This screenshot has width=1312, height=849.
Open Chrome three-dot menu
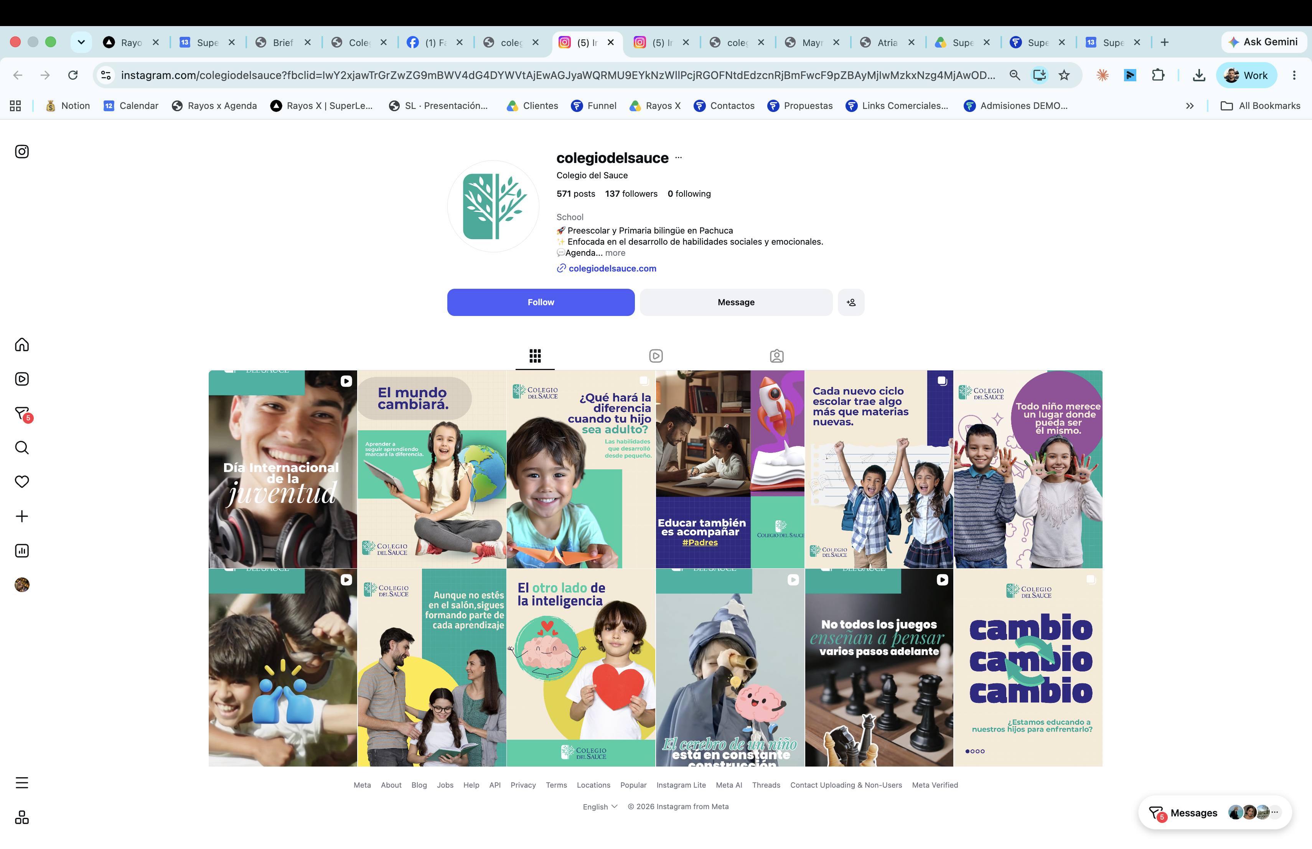pos(1294,75)
